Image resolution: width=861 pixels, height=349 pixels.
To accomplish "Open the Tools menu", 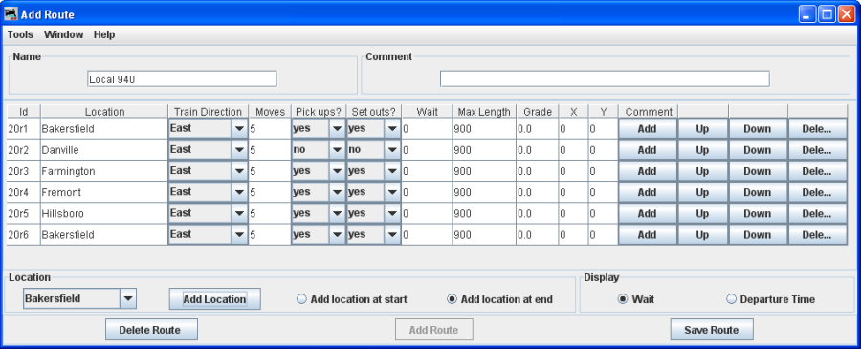I will pyautogui.click(x=20, y=34).
